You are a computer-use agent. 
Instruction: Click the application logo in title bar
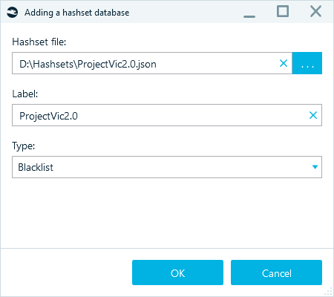pyautogui.click(x=13, y=13)
